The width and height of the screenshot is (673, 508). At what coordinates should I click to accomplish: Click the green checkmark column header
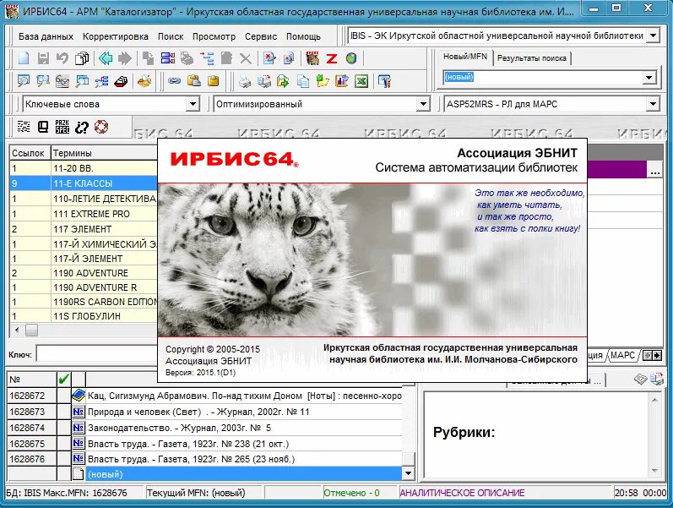click(64, 379)
